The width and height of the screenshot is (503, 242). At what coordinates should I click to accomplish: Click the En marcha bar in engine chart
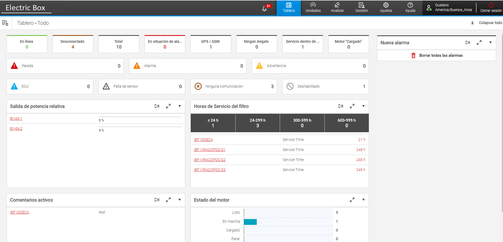coord(250,222)
